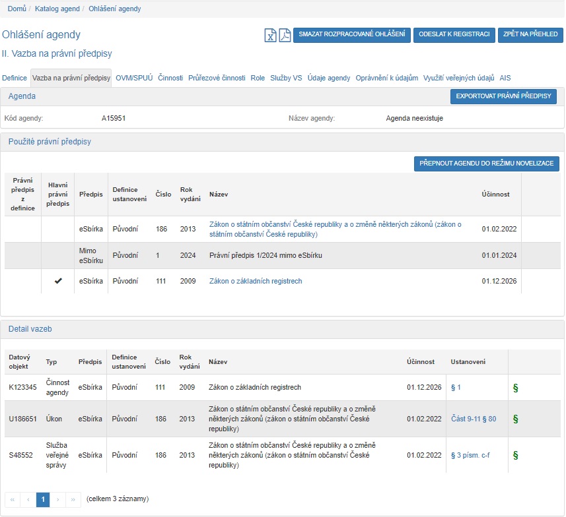This screenshot has height=517, width=566.
Task: Open provision link Část 9-11 § 80
Action: pos(473,419)
